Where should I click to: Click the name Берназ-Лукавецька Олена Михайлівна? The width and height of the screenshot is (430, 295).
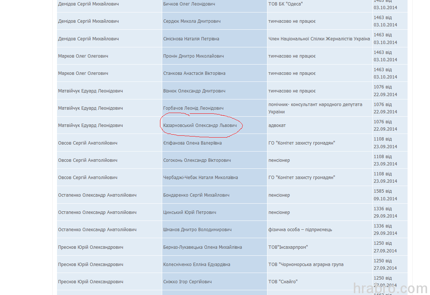pyautogui.click(x=202, y=247)
